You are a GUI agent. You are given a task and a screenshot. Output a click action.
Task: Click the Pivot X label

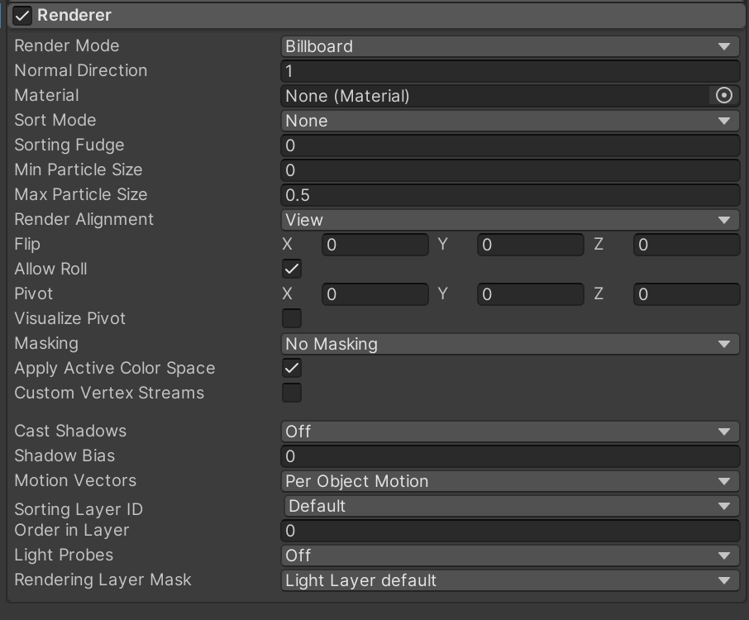(287, 293)
